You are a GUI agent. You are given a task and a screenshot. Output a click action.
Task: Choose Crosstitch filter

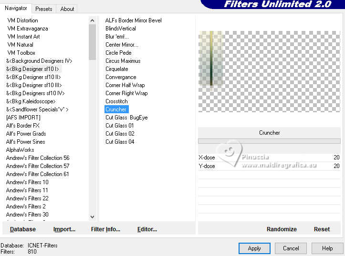click(116, 101)
